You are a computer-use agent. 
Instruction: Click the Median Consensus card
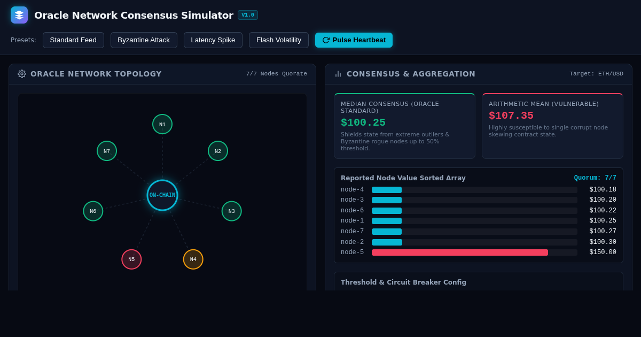[x=404, y=126]
